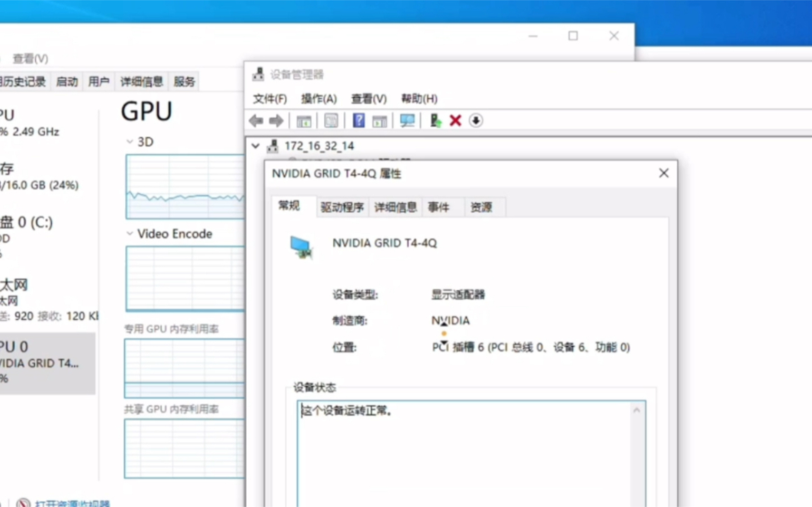Click the Update driver toolbar icon
812x507 pixels.
click(x=435, y=121)
